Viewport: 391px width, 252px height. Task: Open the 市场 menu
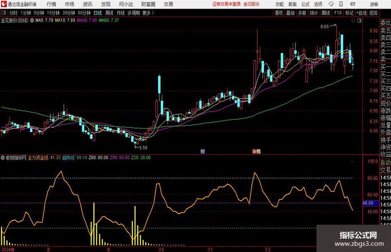click(70, 4)
